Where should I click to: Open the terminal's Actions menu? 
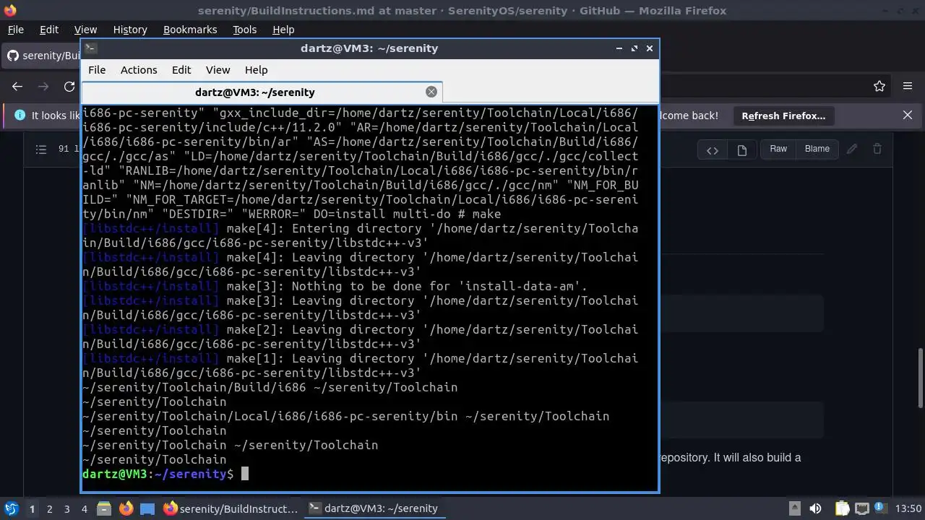click(x=139, y=70)
